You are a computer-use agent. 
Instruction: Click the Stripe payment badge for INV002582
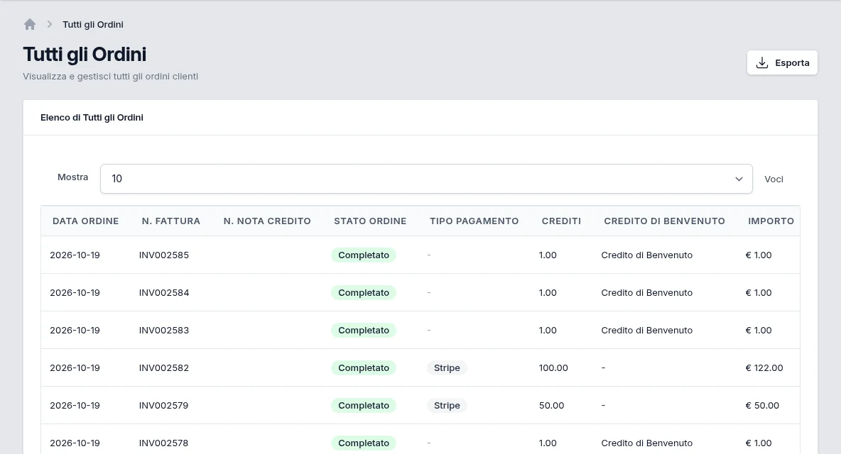[447, 367]
